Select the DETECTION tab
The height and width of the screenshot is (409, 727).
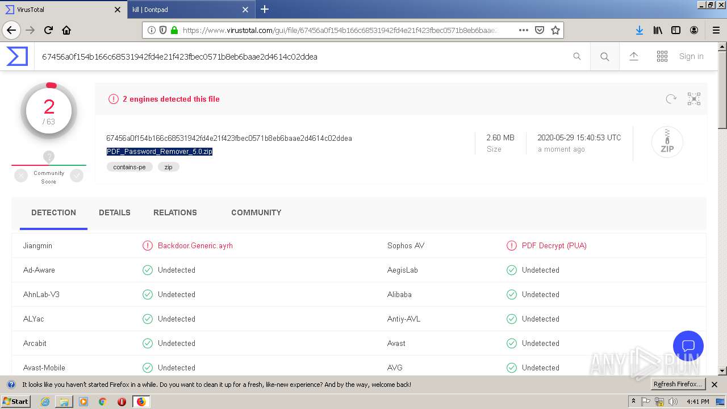[53, 212]
